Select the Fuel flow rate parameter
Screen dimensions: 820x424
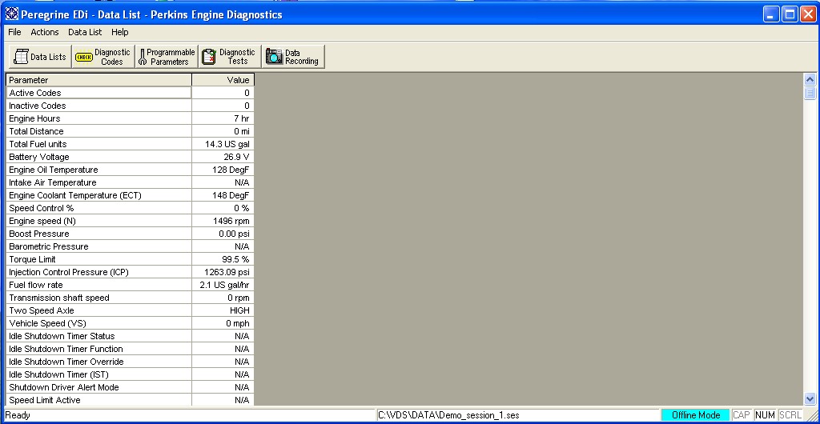[x=98, y=285]
